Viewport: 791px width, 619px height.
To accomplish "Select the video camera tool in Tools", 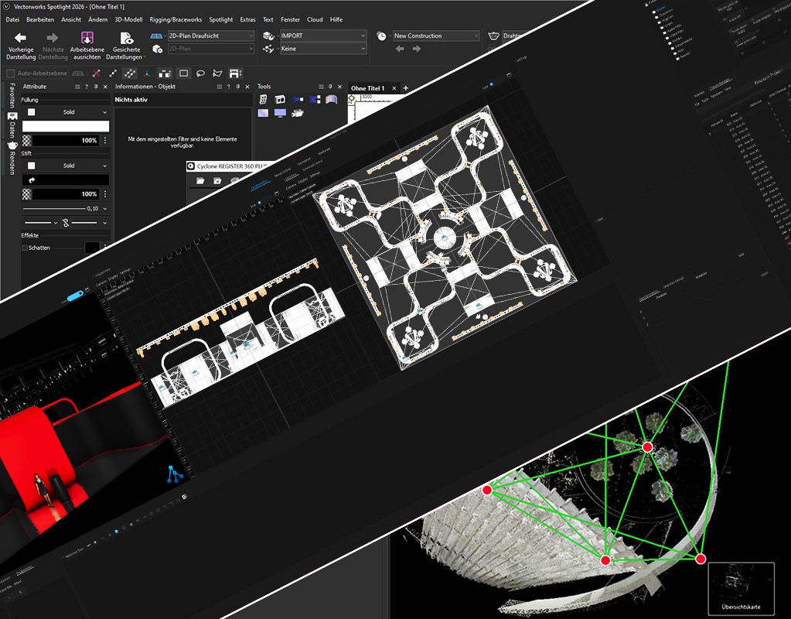I will tap(298, 113).
